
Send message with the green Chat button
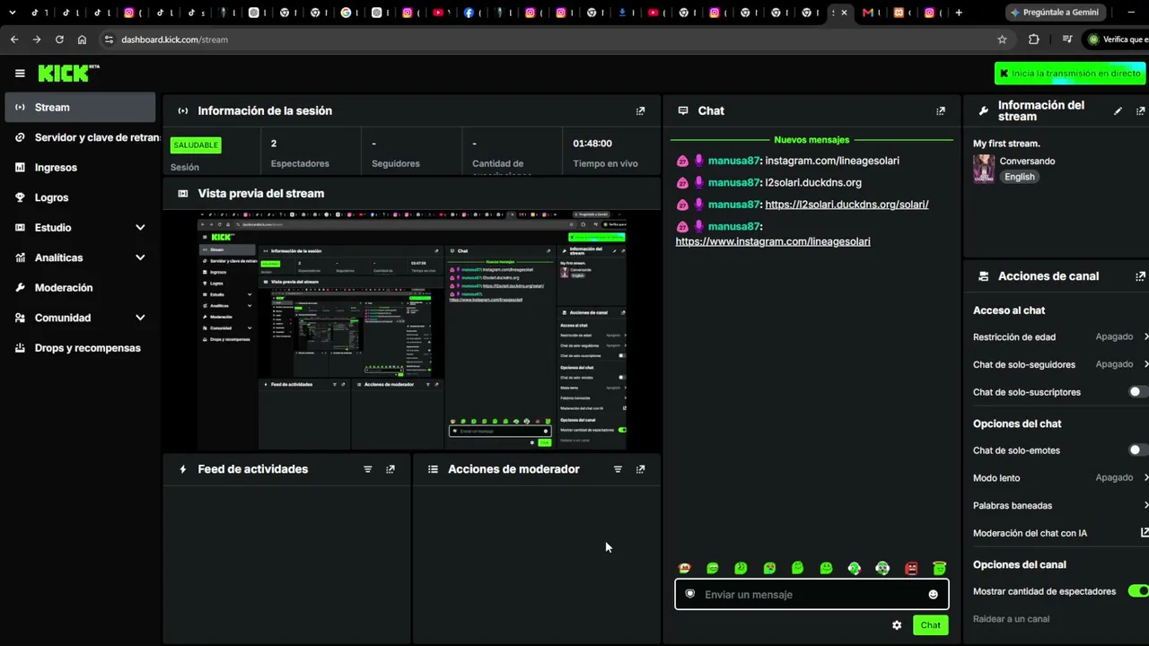[930, 625]
